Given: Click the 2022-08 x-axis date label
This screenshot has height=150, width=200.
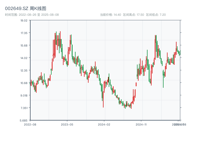Looking at the screenshot, I should point(30,124).
